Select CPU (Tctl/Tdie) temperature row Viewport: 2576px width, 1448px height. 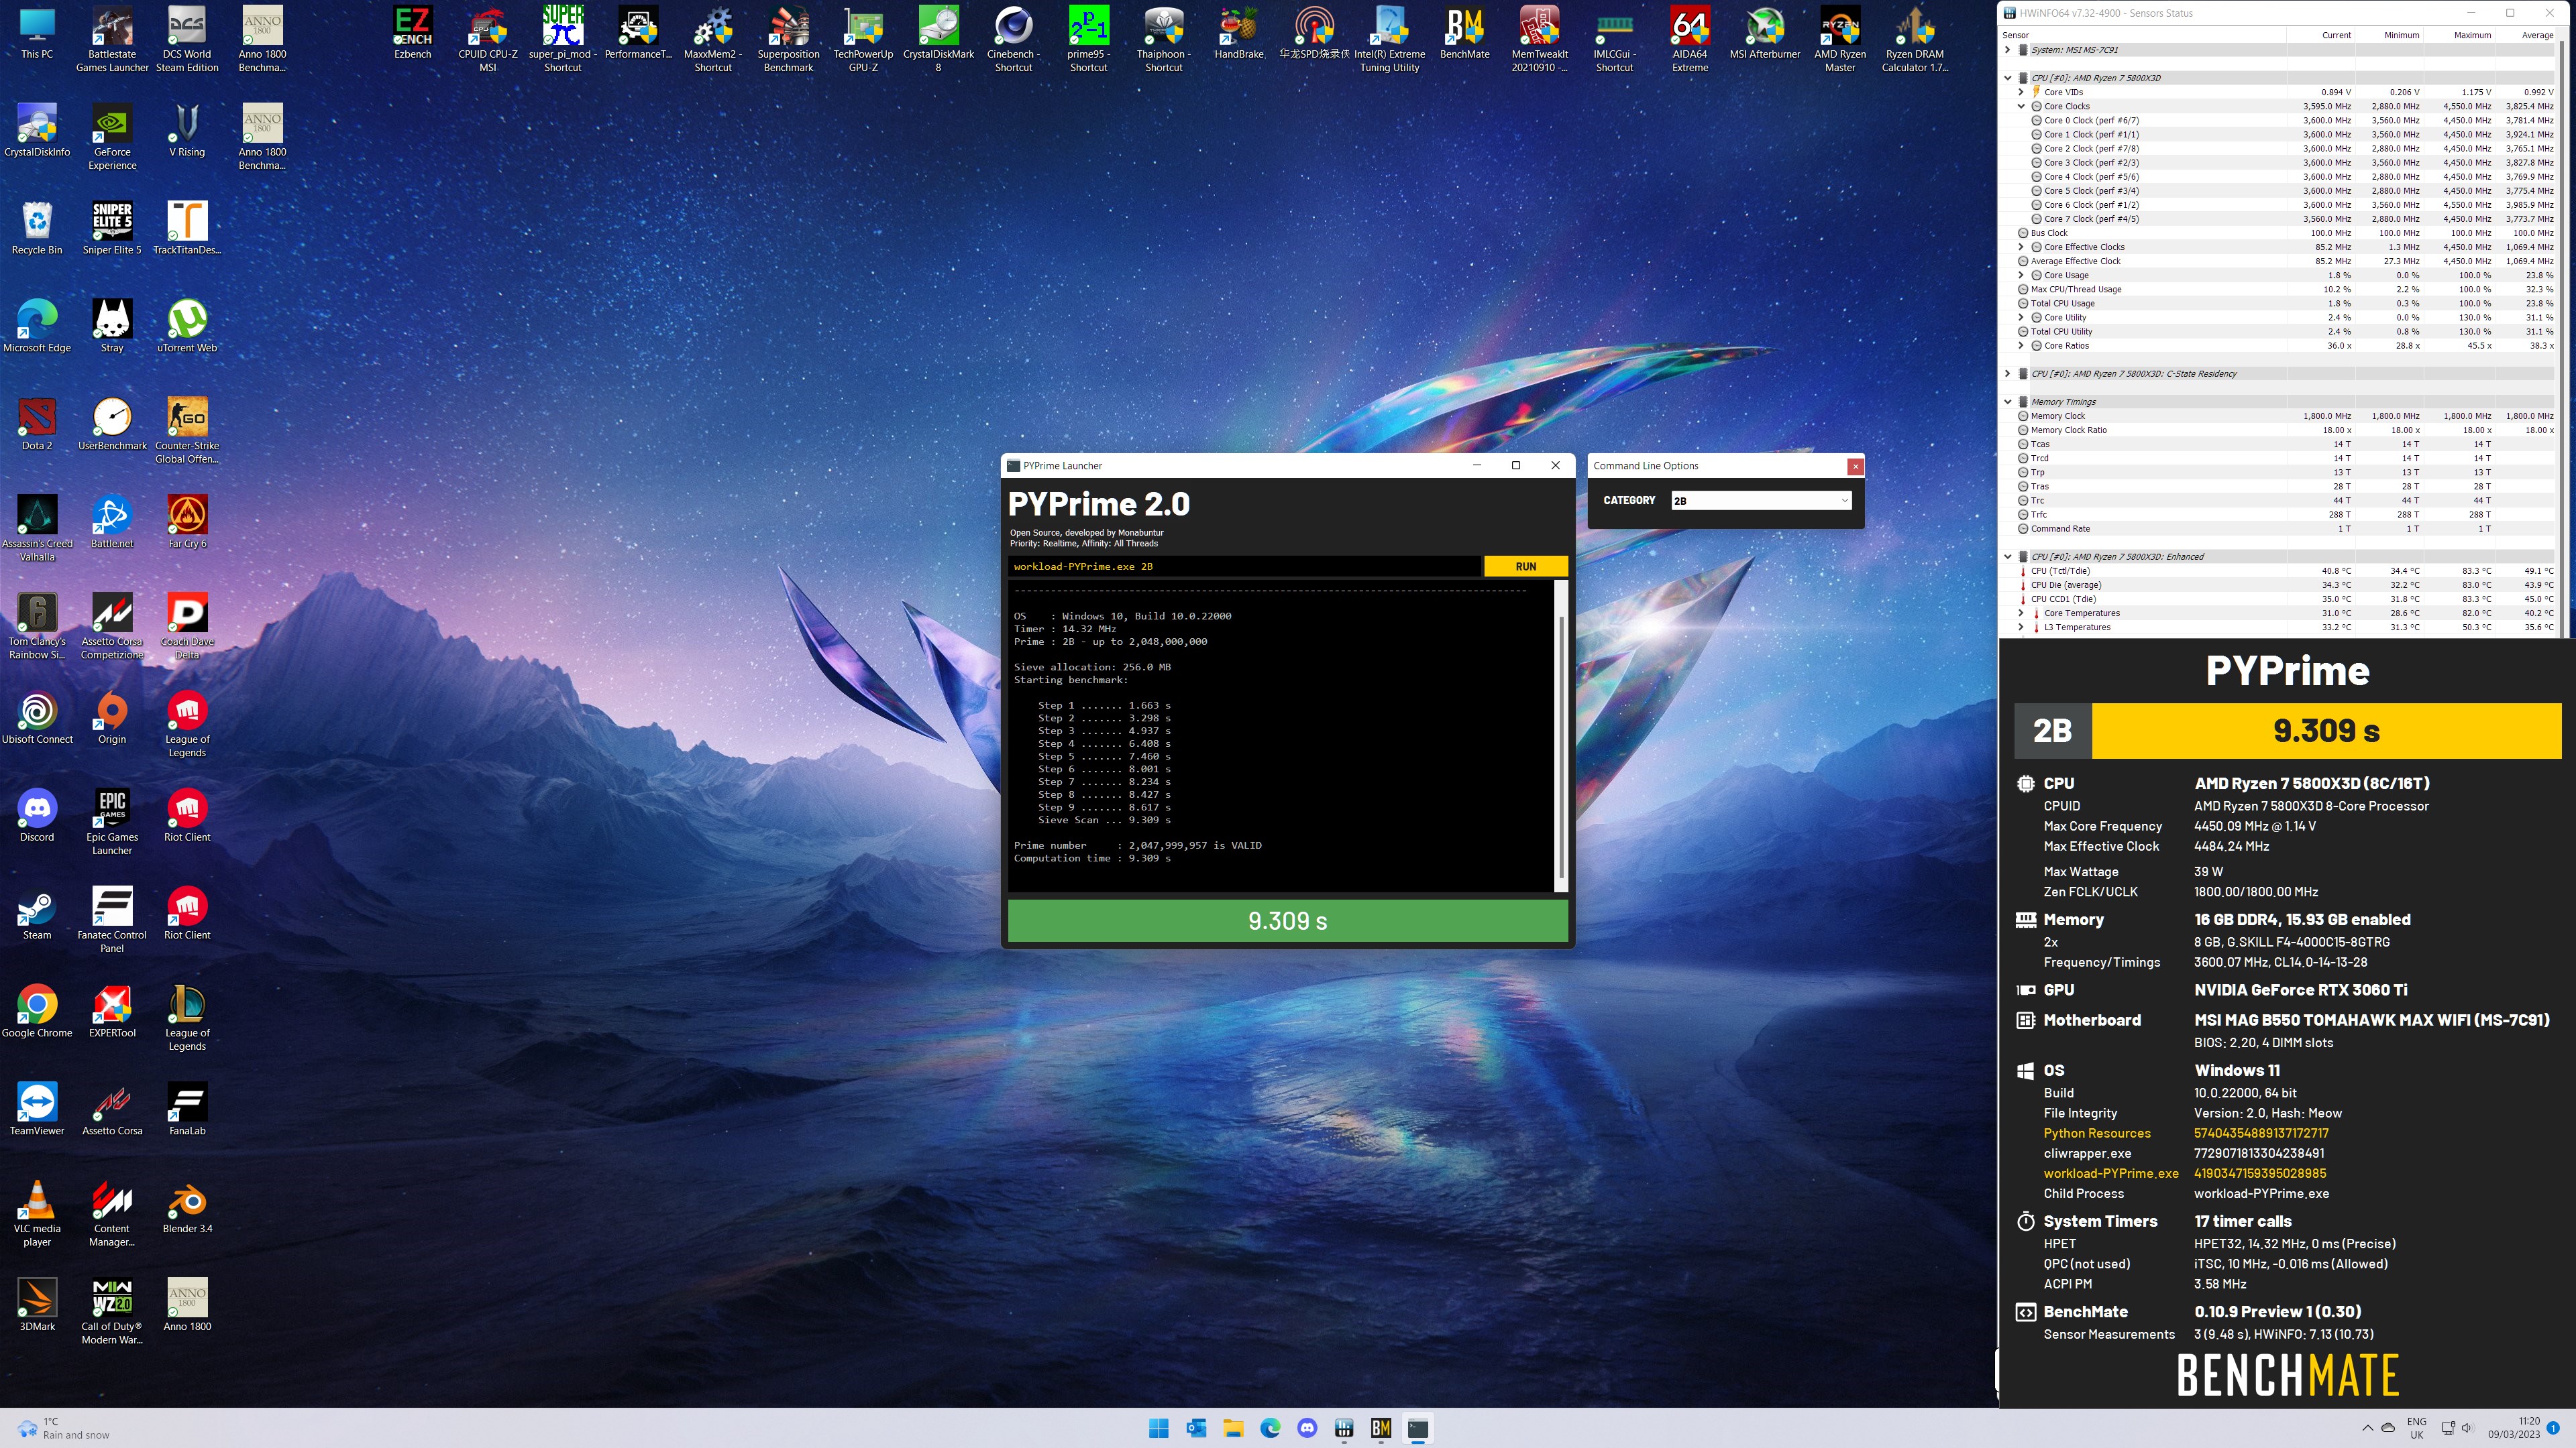click(x=2279, y=570)
